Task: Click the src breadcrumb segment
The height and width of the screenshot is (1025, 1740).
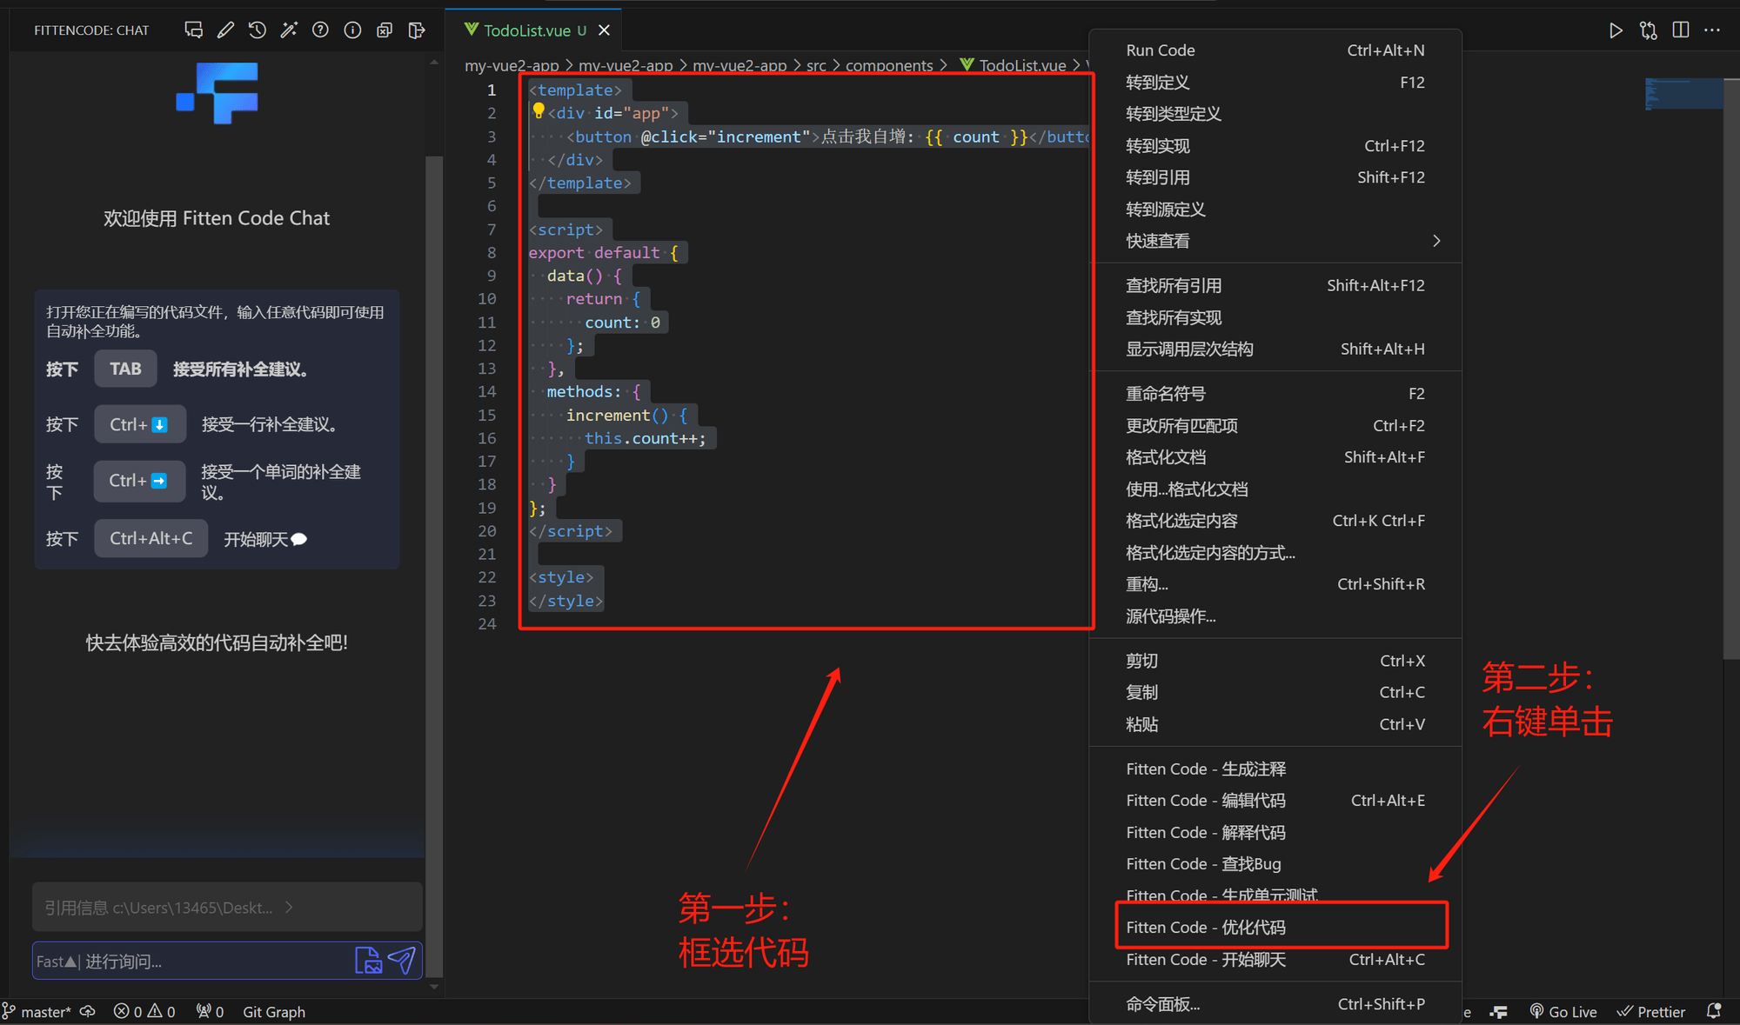Action: (816, 65)
